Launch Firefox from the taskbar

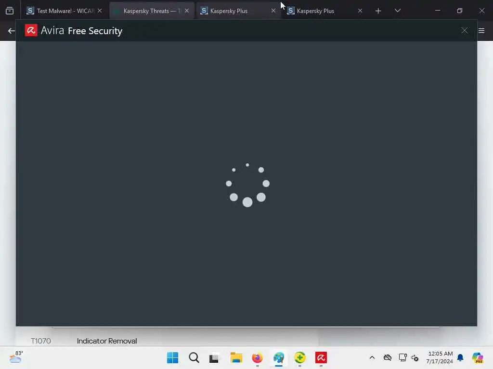tap(257, 357)
